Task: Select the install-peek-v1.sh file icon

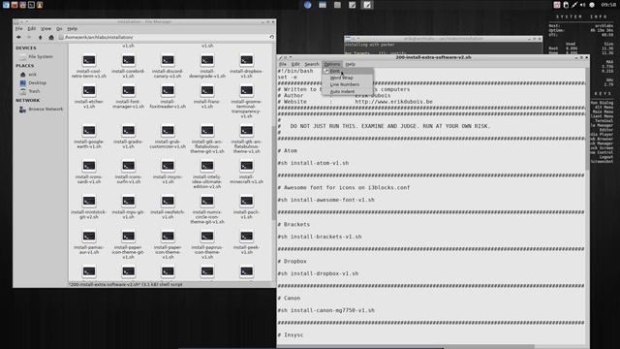Action: click(x=246, y=237)
